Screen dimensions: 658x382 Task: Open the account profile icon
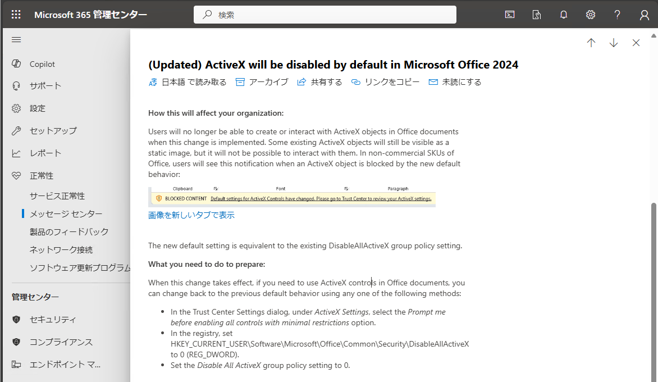tap(644, 15)
